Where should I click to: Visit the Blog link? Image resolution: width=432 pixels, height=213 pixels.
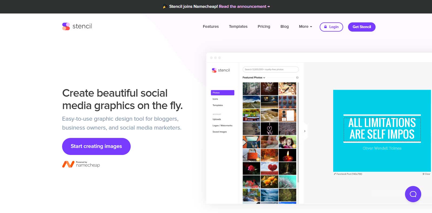pos(285,26)
